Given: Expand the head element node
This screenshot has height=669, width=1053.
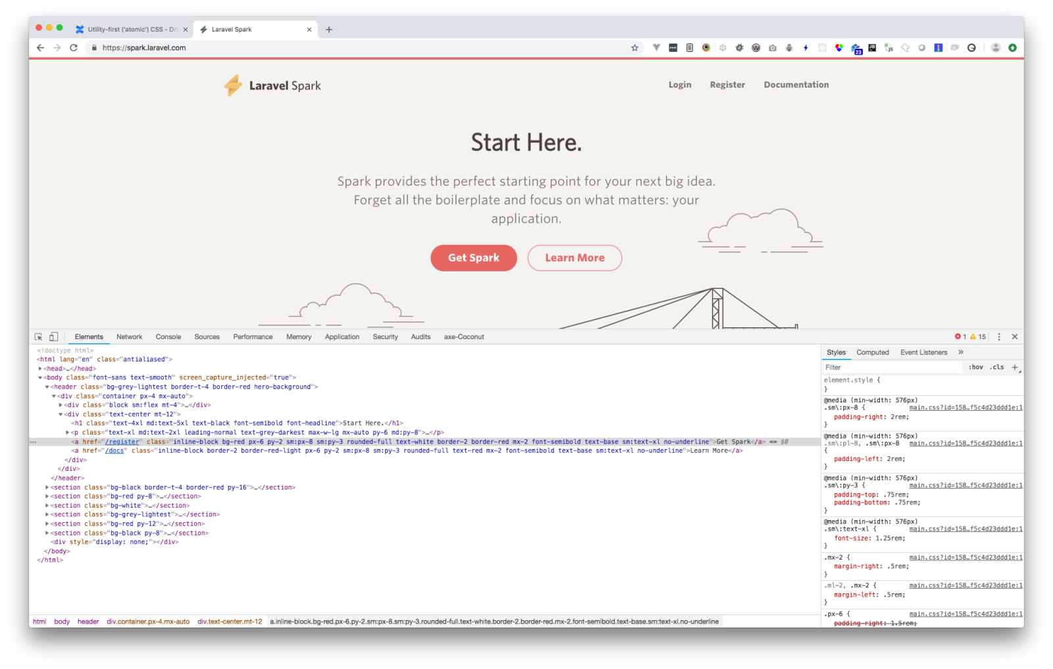Looking at the screenshot, I should tap(40, 369).
